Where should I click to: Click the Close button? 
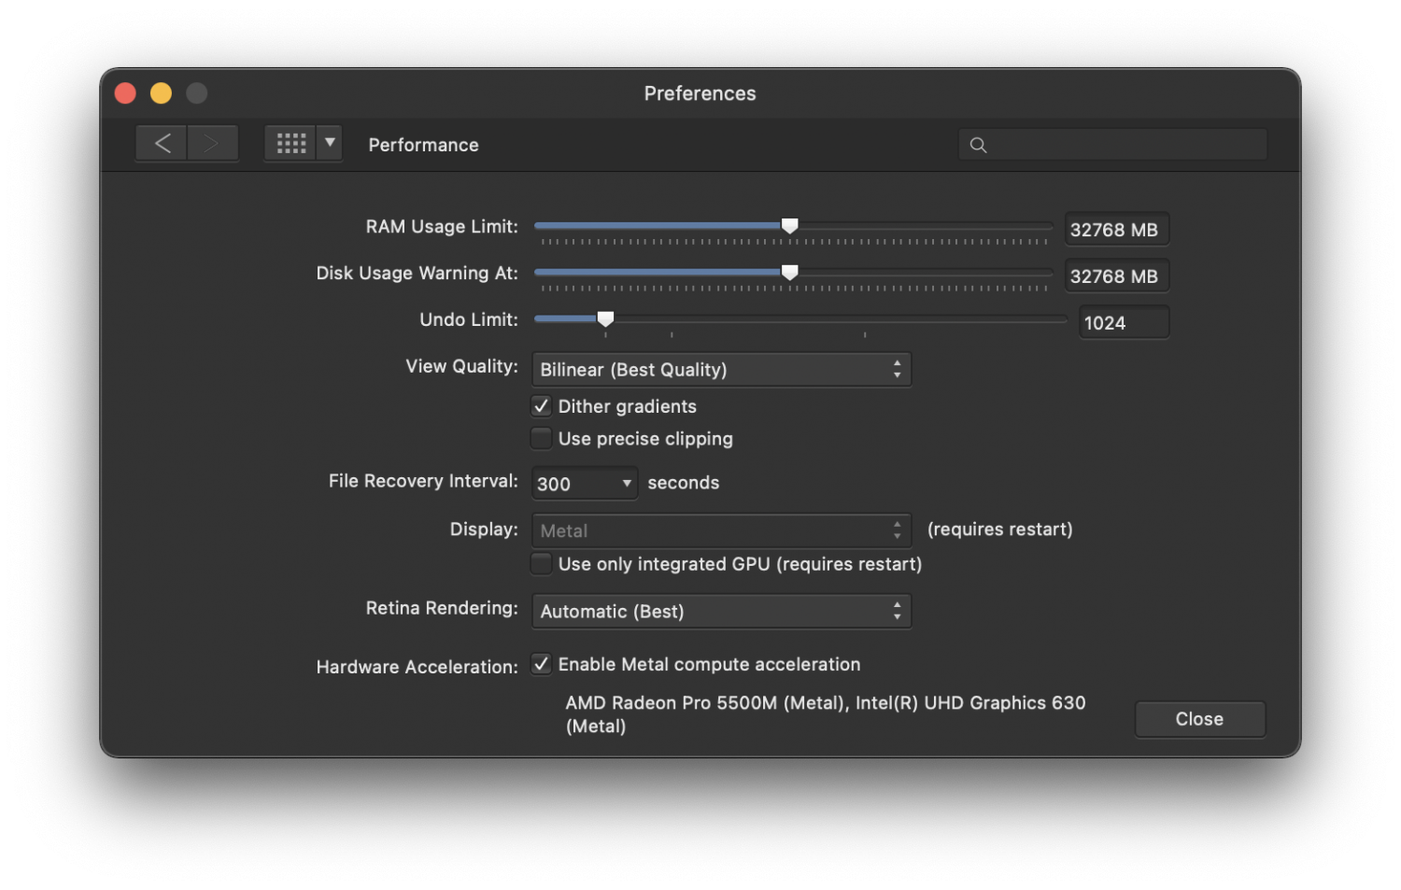coord(1199,718)
